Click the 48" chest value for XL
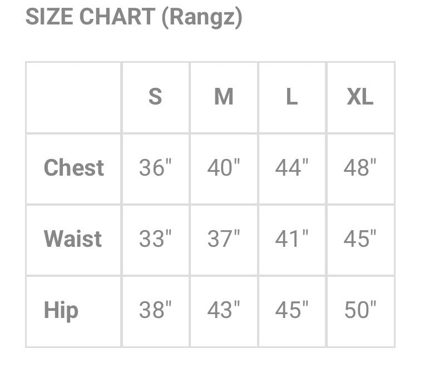 point(360,168)
